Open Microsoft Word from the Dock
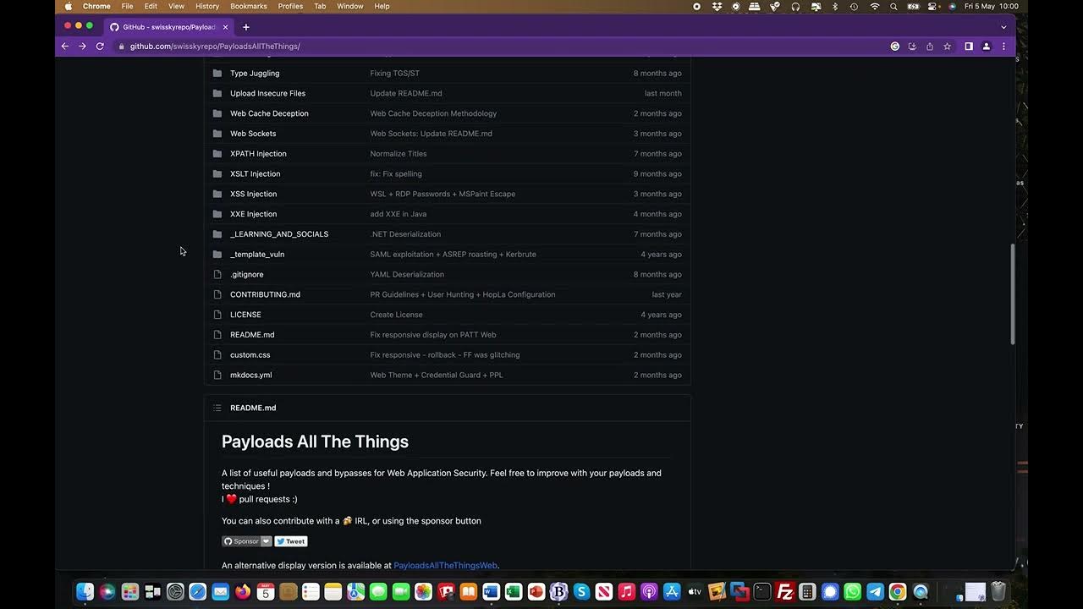 point(492,592)
